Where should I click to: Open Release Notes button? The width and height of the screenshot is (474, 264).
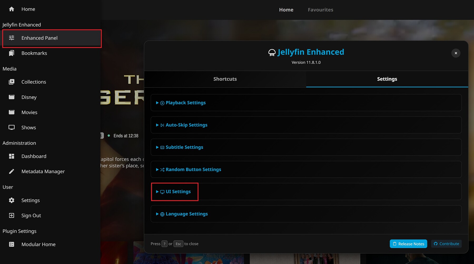click(x=408, y=244)
